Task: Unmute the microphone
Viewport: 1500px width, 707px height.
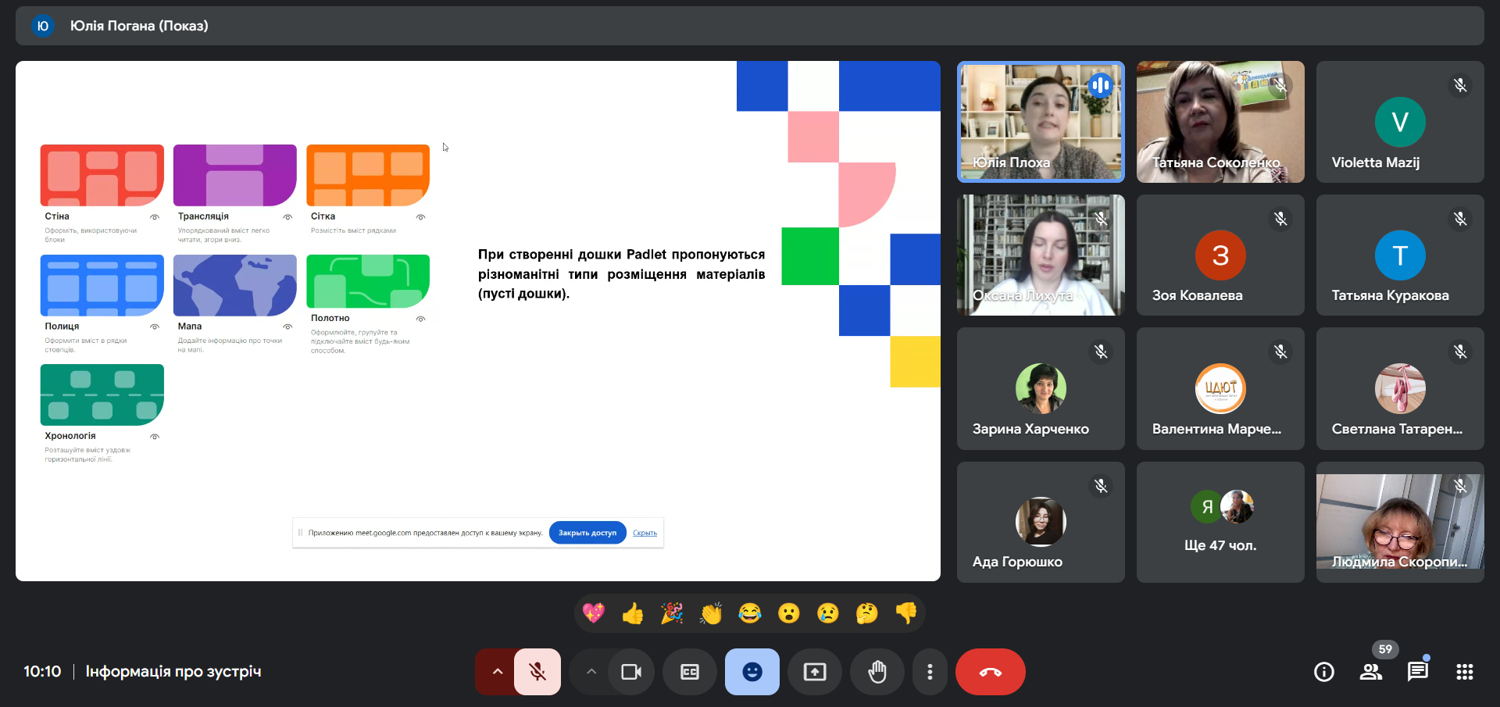Action: tap(537, 672)
